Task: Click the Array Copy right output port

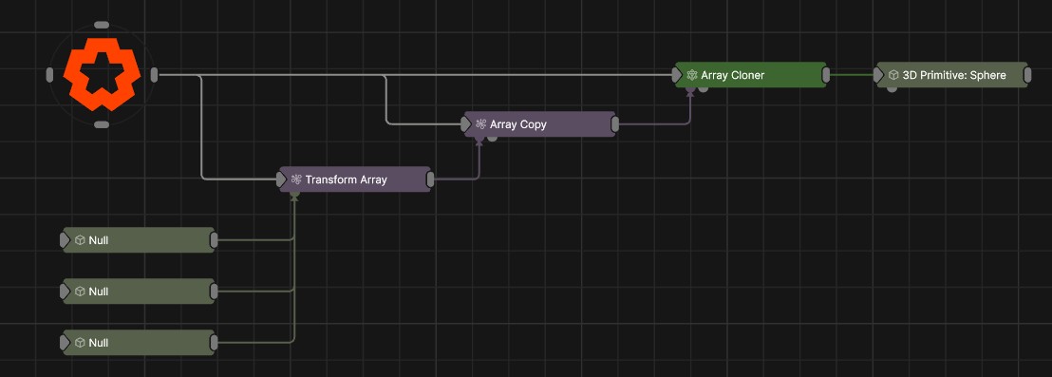Action: click(x=615, y=124)
